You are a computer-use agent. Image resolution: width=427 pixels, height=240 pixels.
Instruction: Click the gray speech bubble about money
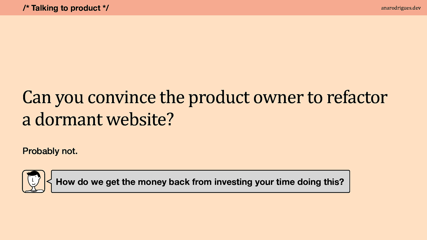[x=200, y=181]
